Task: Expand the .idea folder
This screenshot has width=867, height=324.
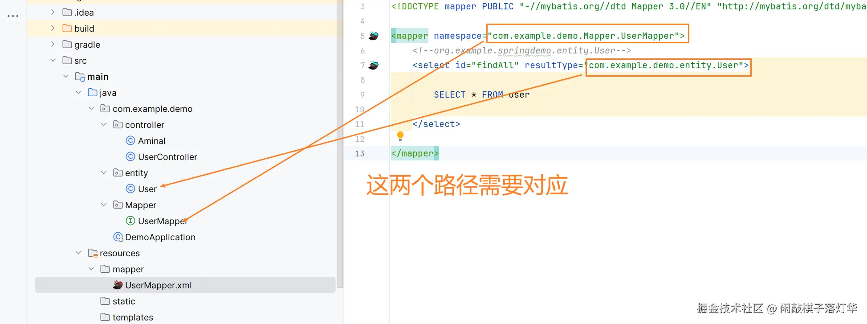Action: [53, 12]
